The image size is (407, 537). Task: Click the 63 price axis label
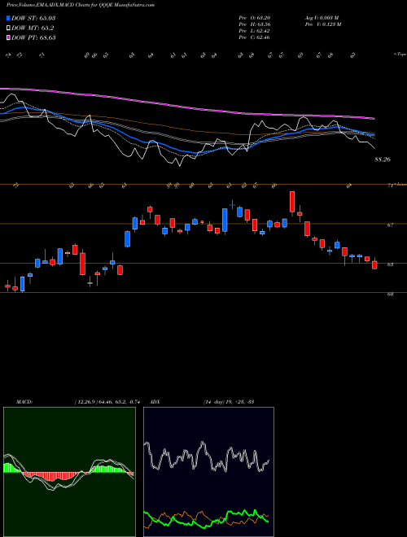point(391,264)
